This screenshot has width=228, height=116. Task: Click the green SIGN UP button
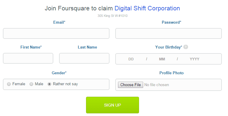pyautogui.click(x=112, y=105)
